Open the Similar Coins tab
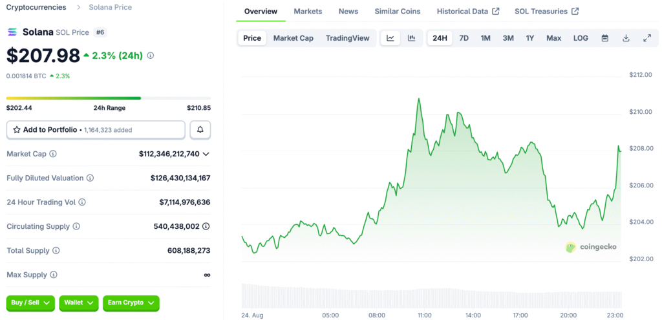 point(398,12)
